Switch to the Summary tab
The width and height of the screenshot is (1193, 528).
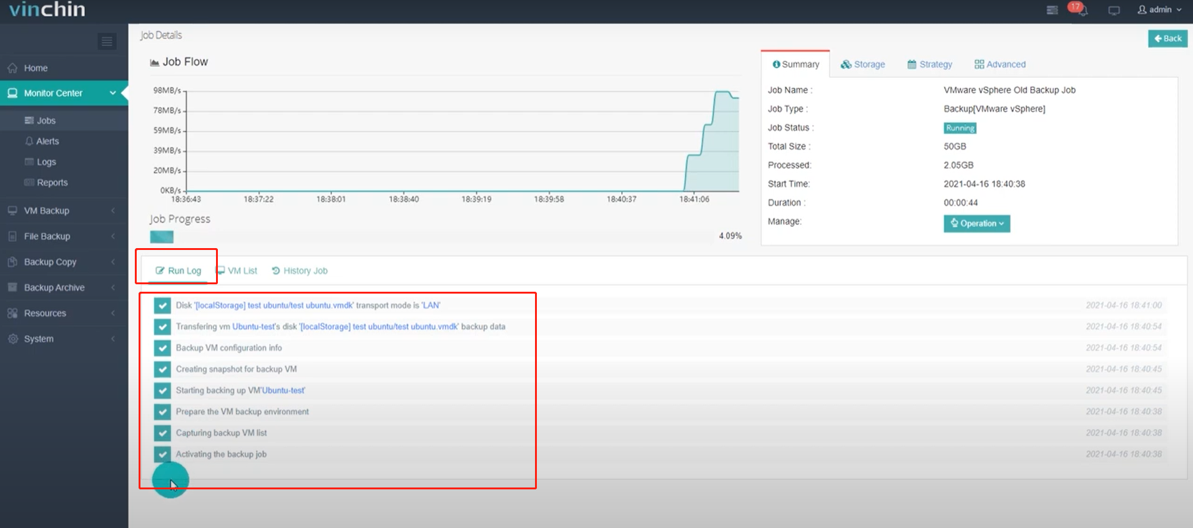(x=795, y=64)
